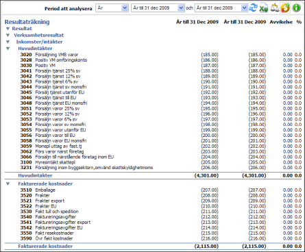Collapse the Fakturerade kostnader group
The height and width of the screenshot is (252, 305).
pyautogui.click(x=8, y=184)
